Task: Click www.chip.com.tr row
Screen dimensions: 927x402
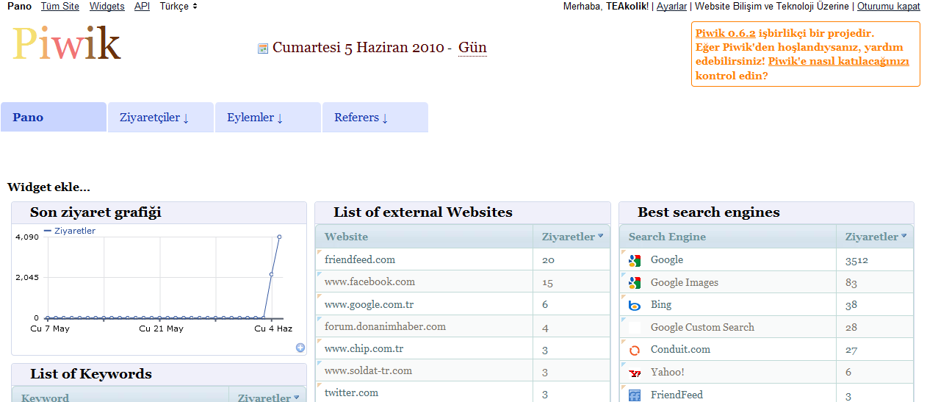Action: [463, 349]
